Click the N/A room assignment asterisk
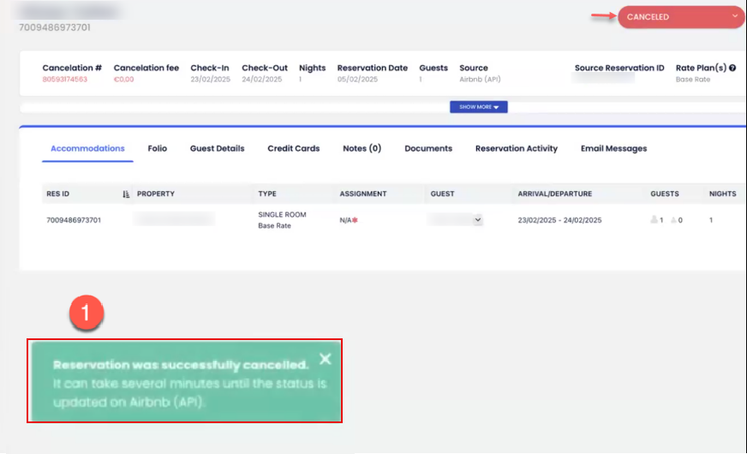This screenshot has height=454, width=747. [356, 220]
